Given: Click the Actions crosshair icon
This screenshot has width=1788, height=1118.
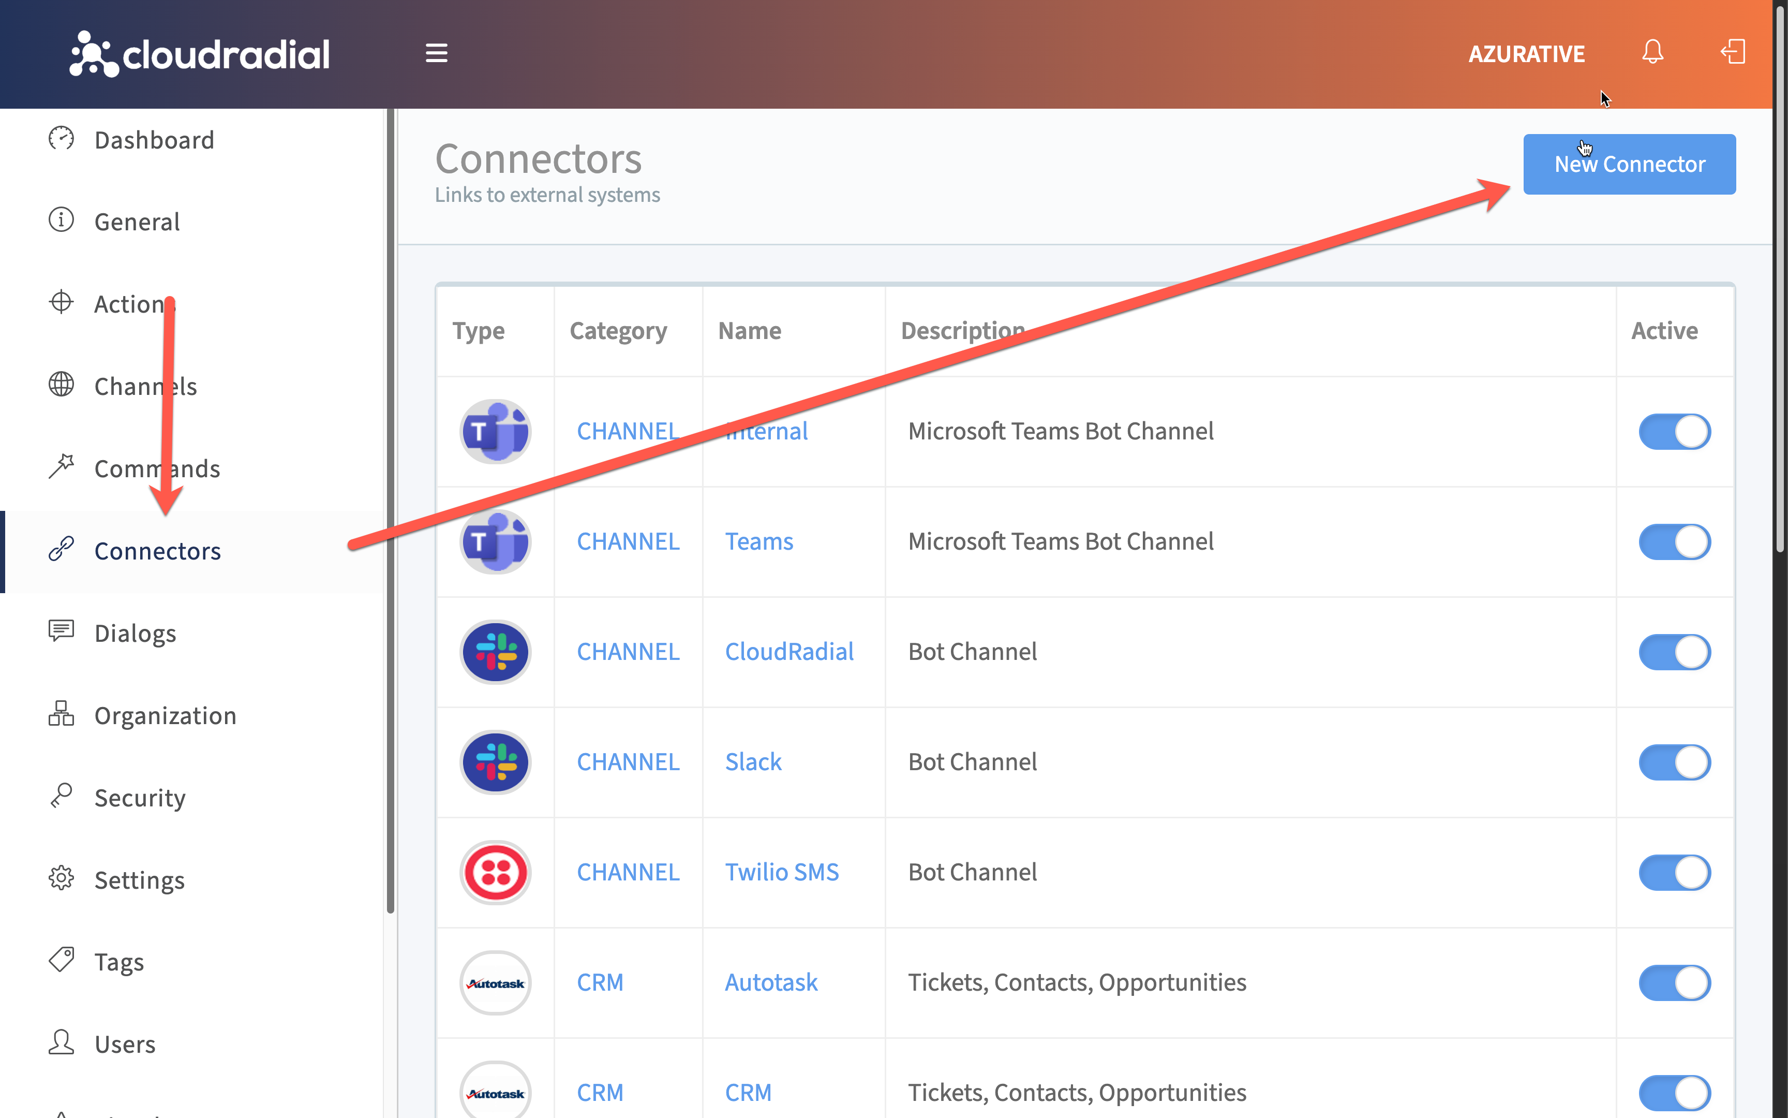Looking at the screenshot, I should tap(62, 302).
